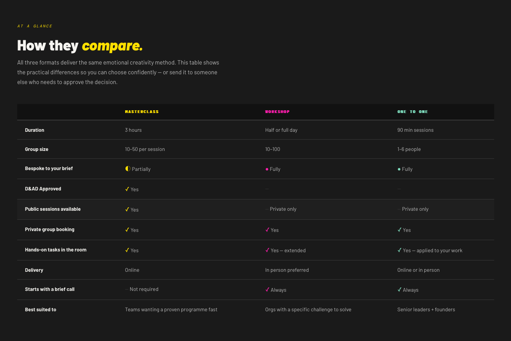
Task: Click yellow checkmark in Hands-on tasks row
Action: coord(127,250)
